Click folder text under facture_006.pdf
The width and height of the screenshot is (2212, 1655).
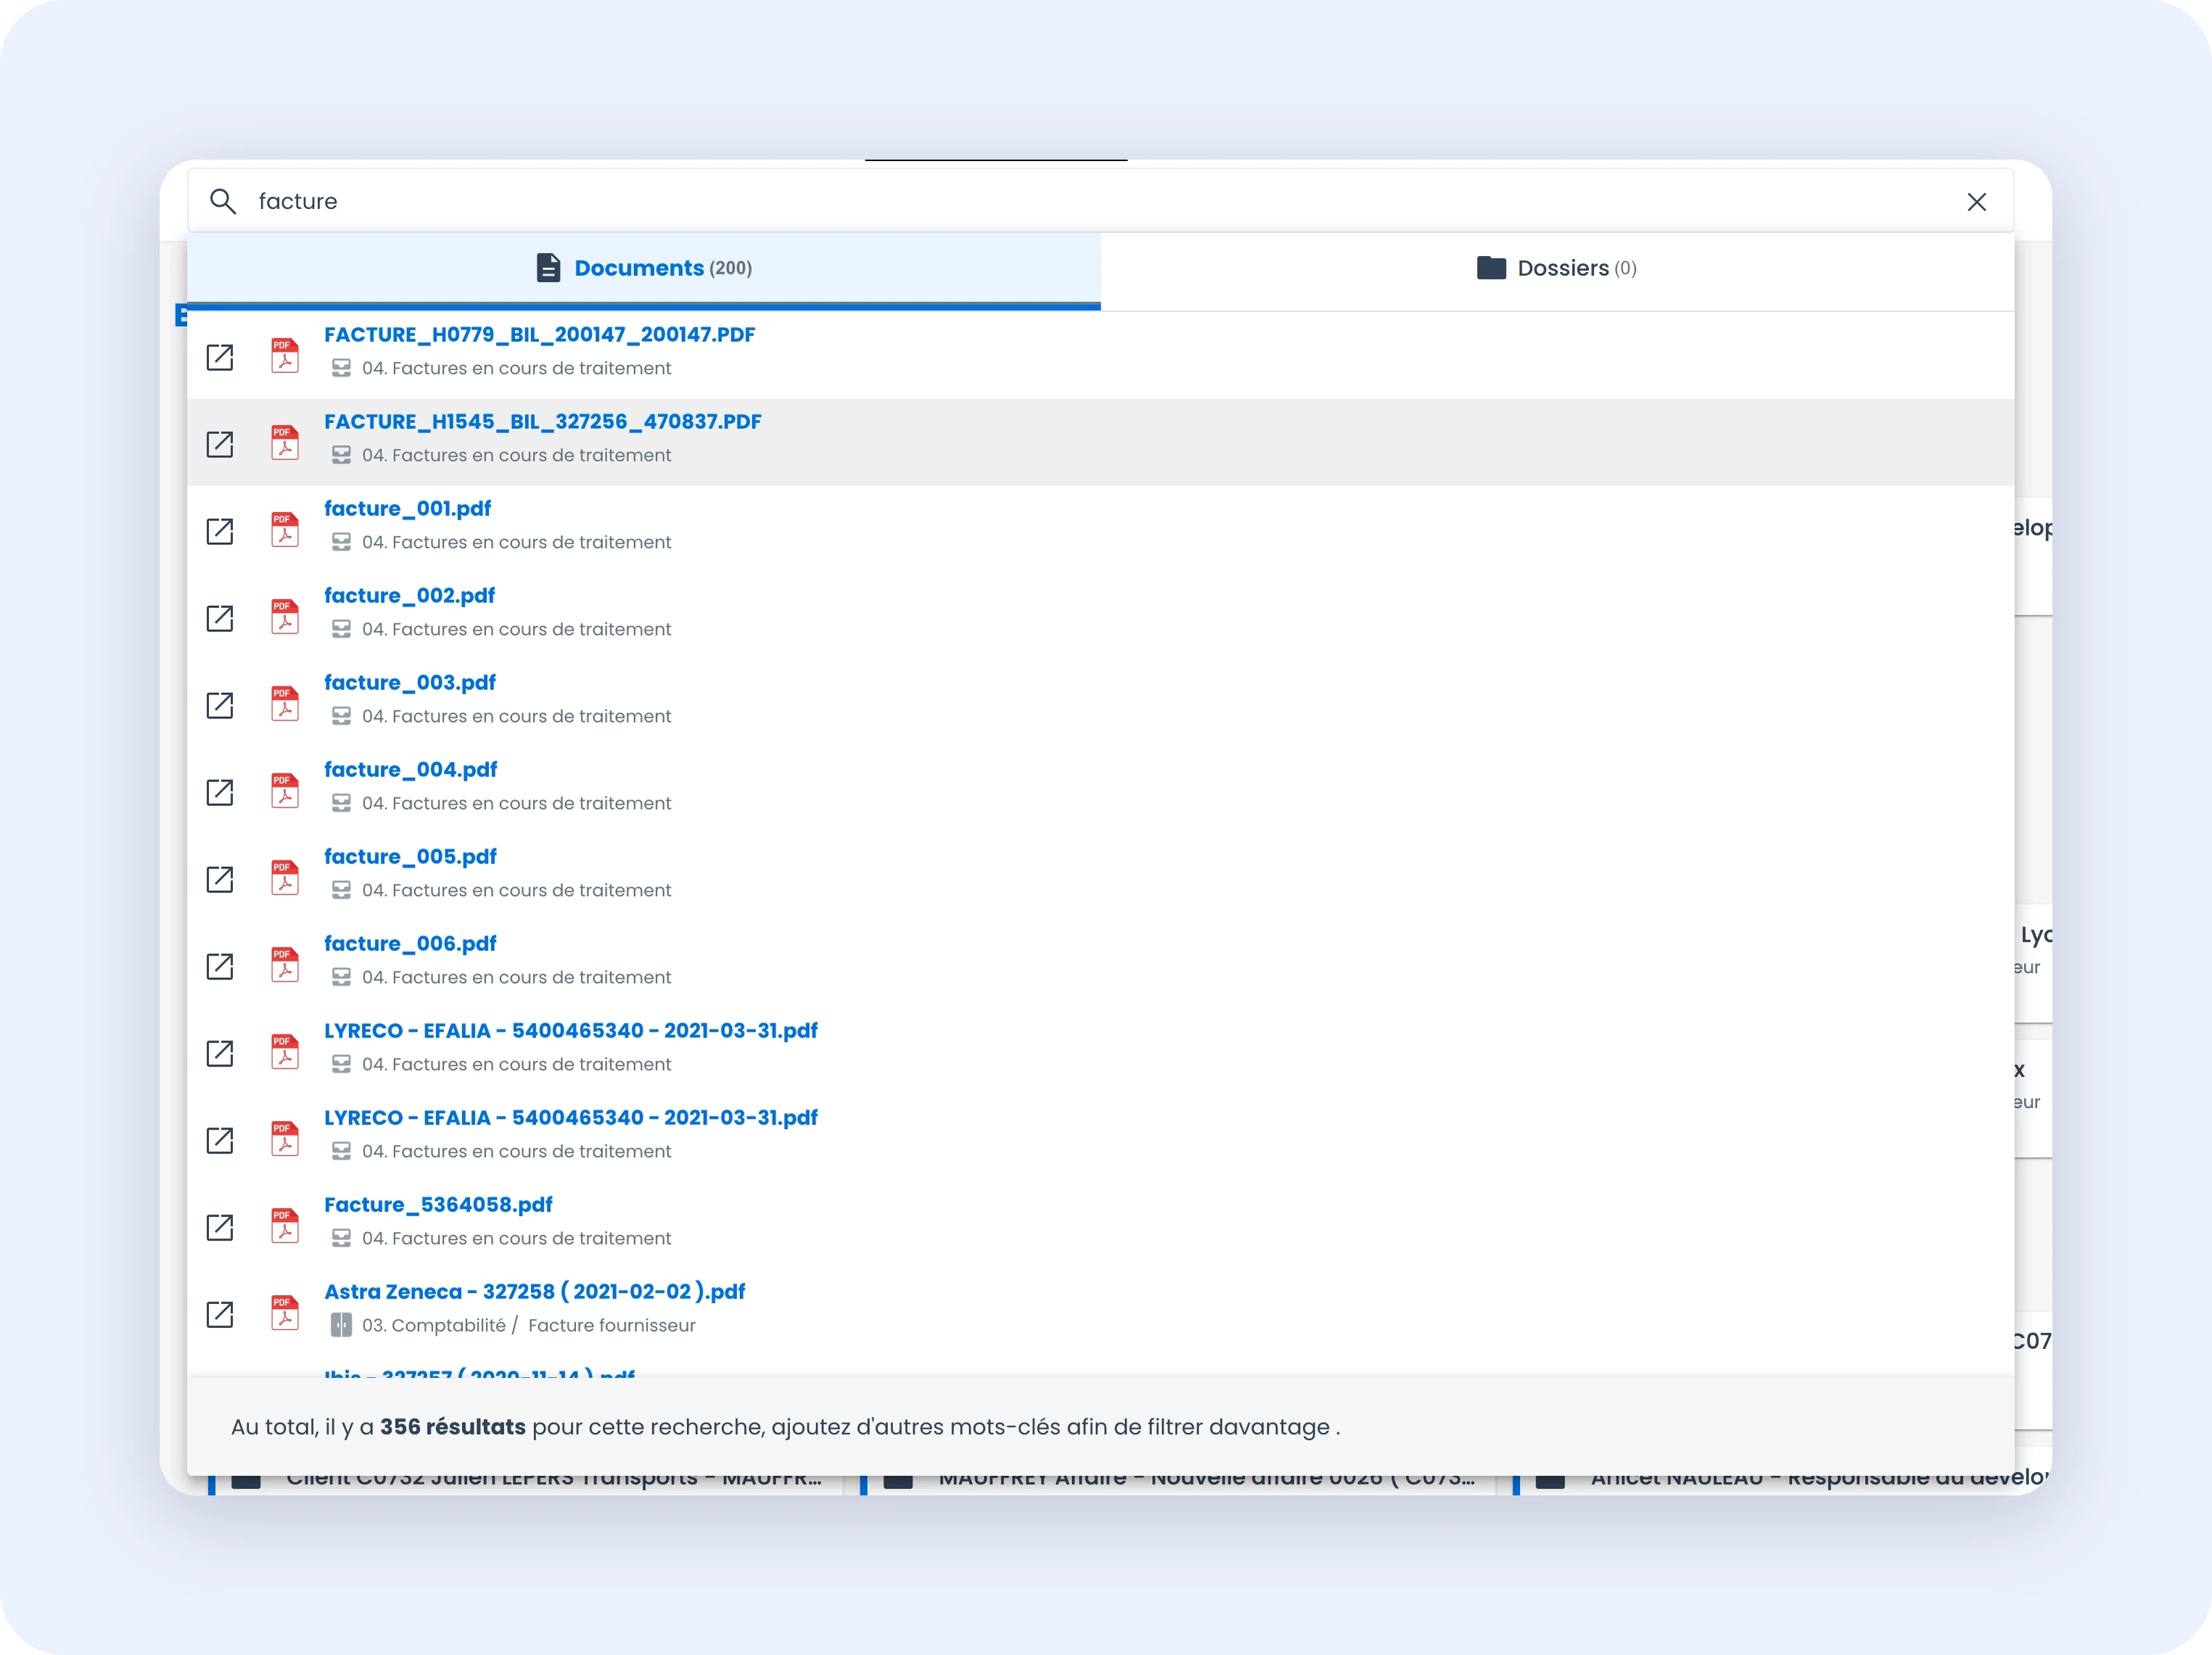[517, 977]
